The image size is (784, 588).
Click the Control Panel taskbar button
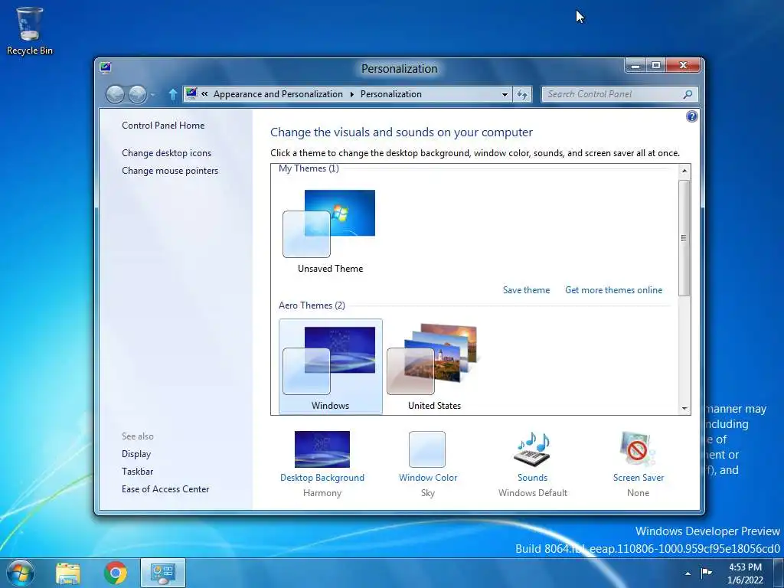[x=163, y=573]
